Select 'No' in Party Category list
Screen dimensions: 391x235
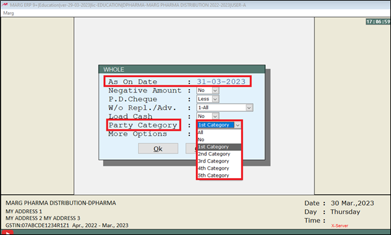[x=219, y=140]
